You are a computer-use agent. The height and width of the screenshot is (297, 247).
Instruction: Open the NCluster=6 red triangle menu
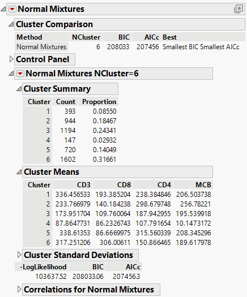20,74
